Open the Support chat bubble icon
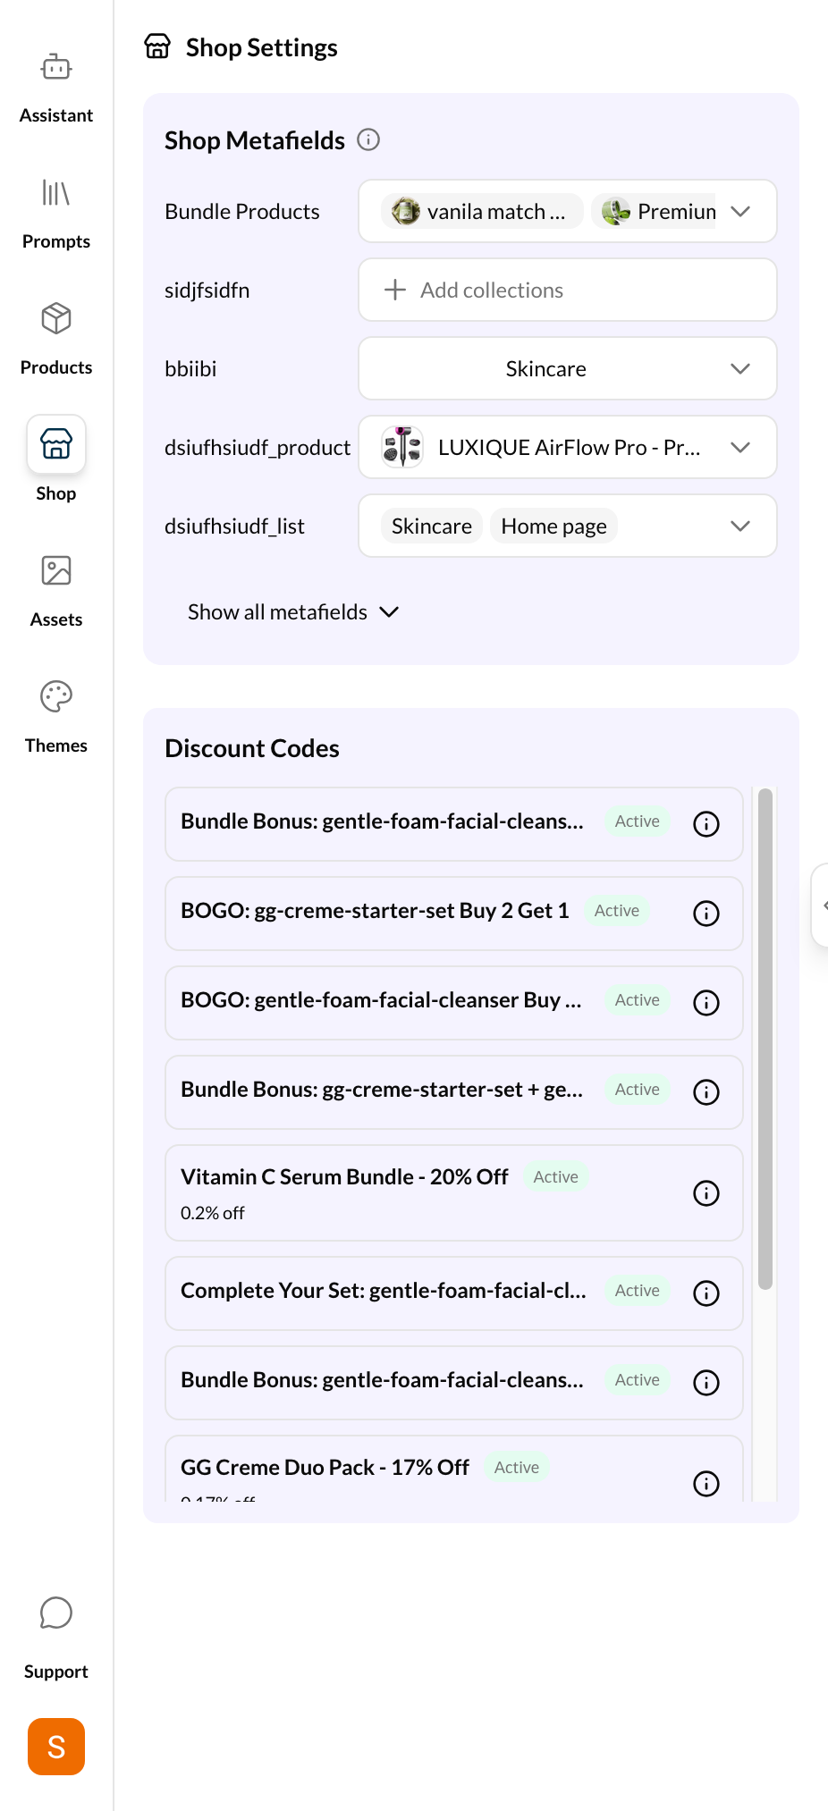The height and width of the screenshot is (1811, 828). pos(56,1613)
